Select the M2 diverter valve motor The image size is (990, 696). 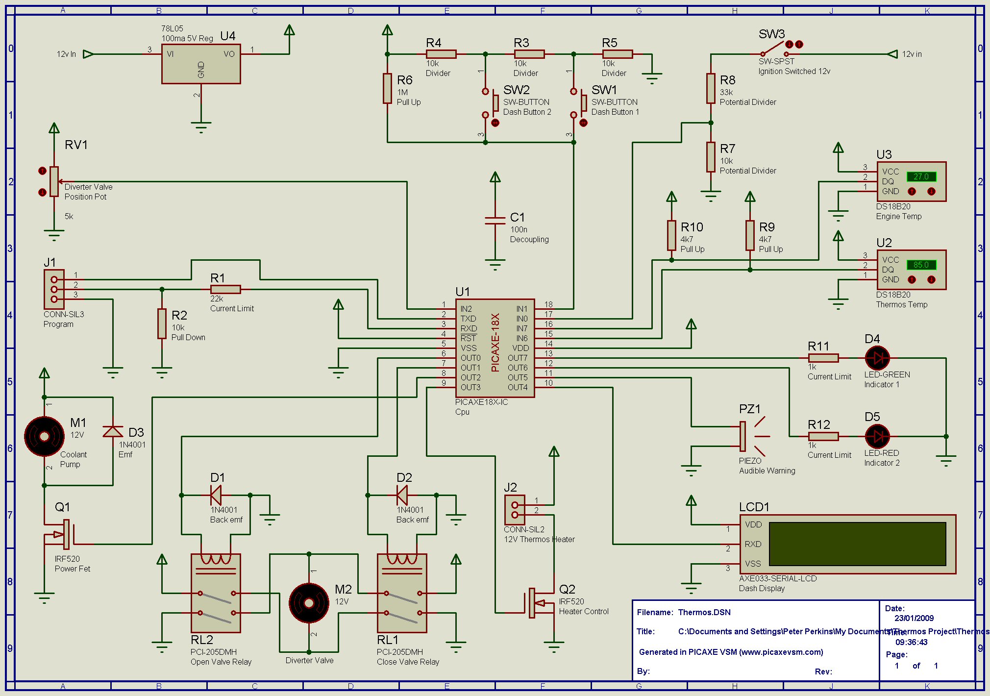tap(309, 603)
